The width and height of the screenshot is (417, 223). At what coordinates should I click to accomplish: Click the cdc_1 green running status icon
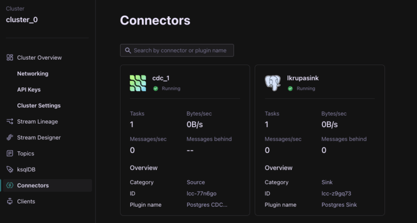point(155,88)
